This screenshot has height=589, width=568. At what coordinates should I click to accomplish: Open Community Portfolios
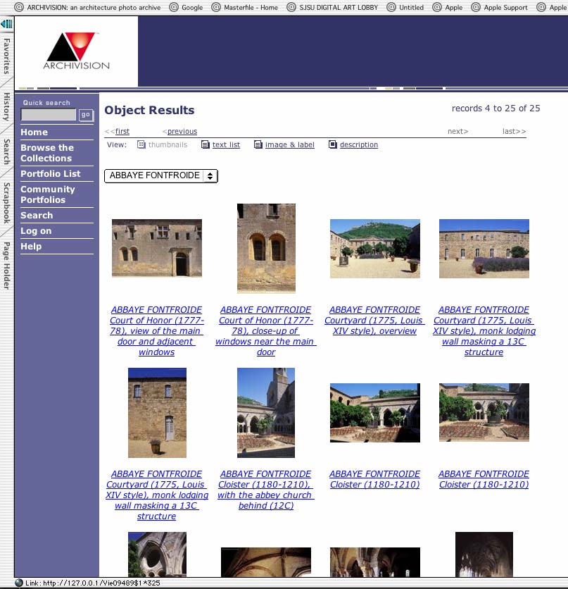(x=48, y=194)
